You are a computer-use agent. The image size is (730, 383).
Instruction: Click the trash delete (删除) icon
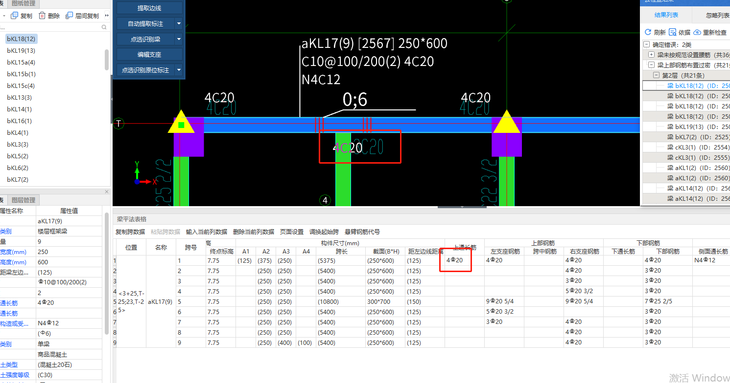click(43, 16)
